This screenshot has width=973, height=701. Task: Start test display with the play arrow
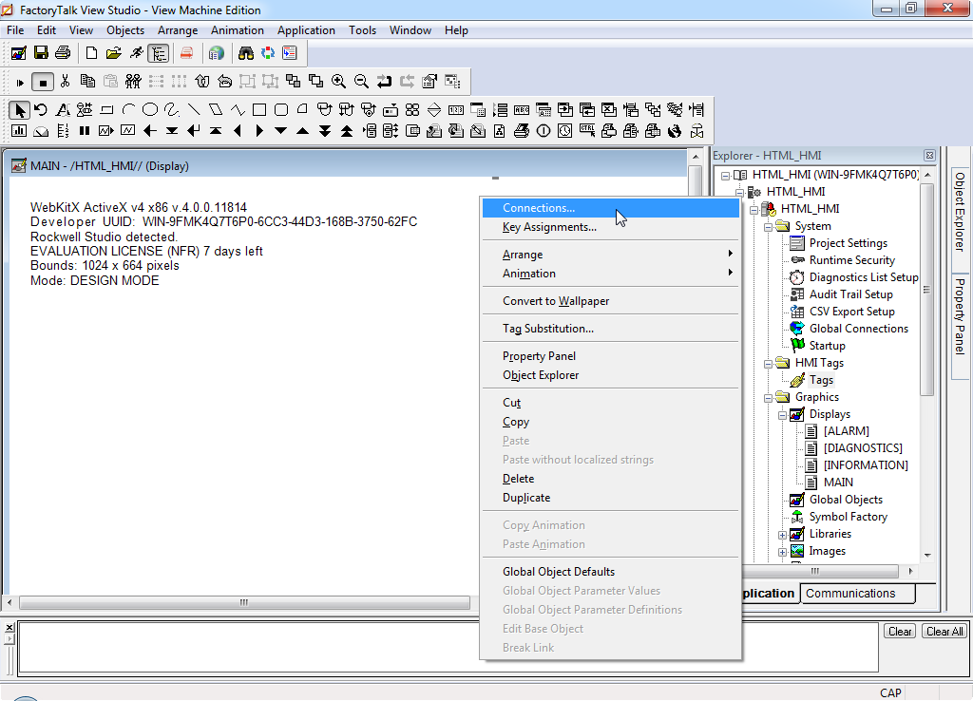click(x=20, y=82)
